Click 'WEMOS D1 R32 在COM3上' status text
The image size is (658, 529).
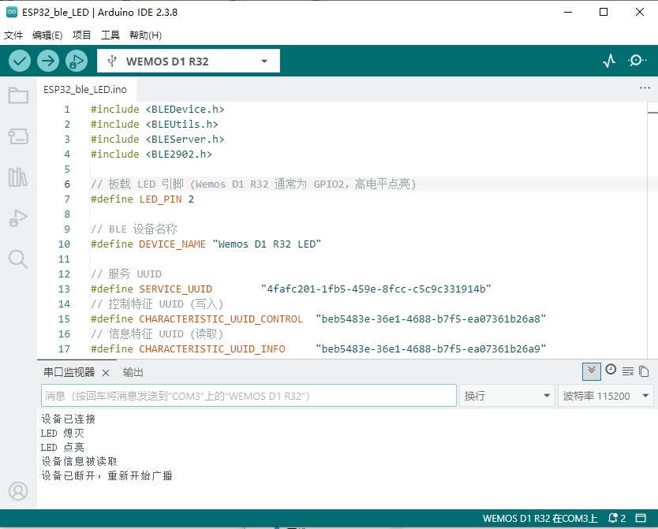click(540, 519)
